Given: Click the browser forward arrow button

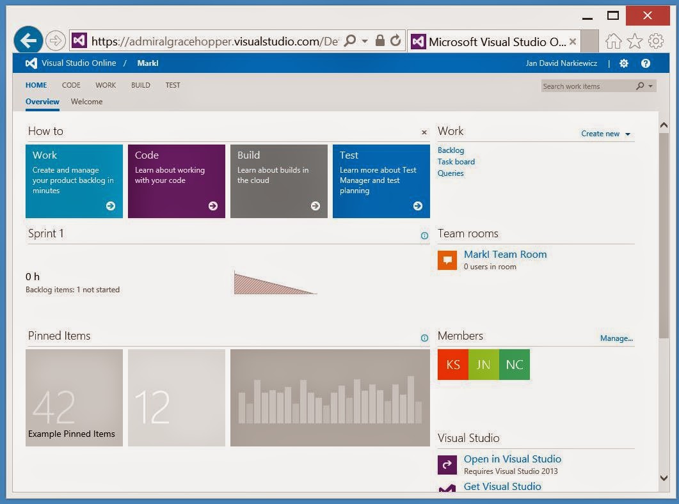Looking at the screenshot, I should click(56, 41).
